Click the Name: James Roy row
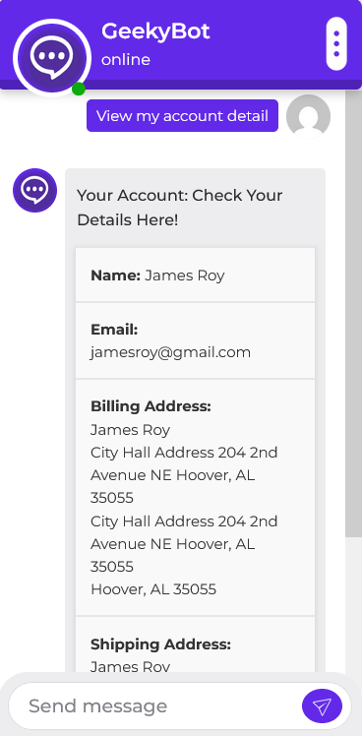 click(x=196, y=276)
